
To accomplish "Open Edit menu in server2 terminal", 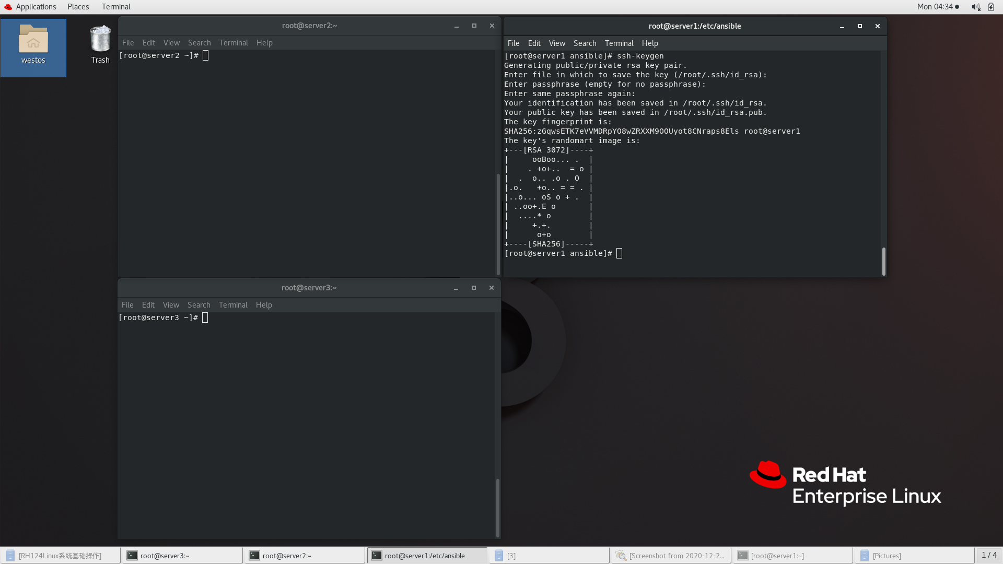I will point(148,43).
